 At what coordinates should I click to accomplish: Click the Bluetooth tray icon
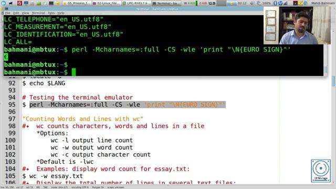click(x=275, y=3)
